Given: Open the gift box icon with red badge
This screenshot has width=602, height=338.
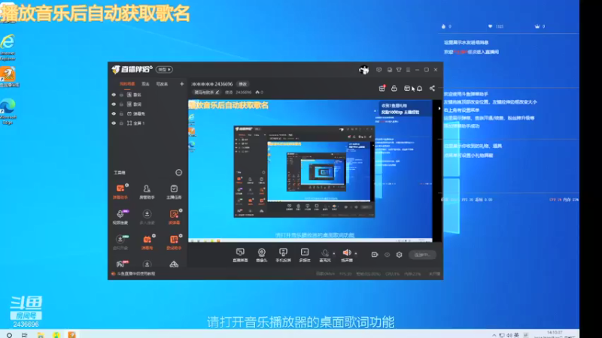Looking at the screenshot, I should [x=382, y=89].
